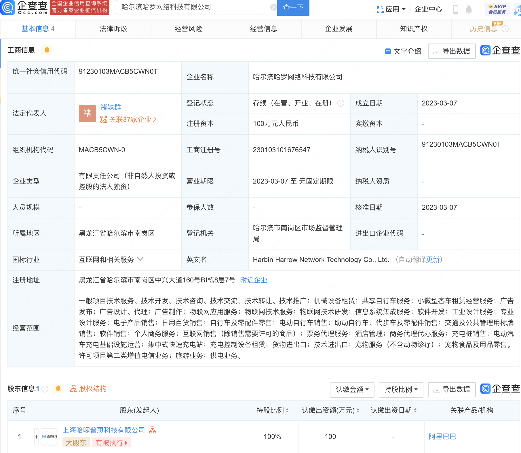Export shareholder data via 导出数据
521x453 pixels.
pyautogui.click(x=452, y=390)
